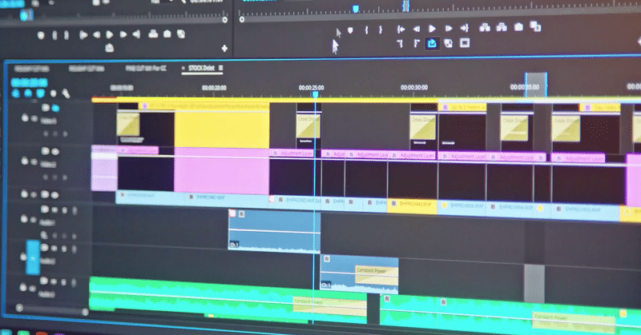Screen dimensions: 641x335
Task: Set Mark Out in the Source monitor
Action: click(x=67, y=35)
